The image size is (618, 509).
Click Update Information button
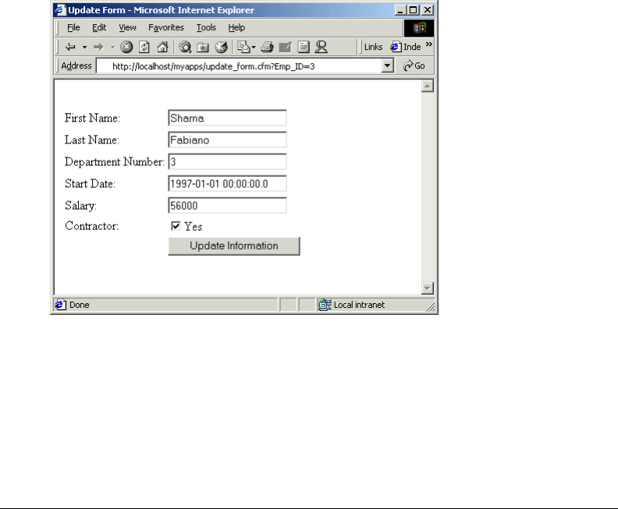point(234,246)
